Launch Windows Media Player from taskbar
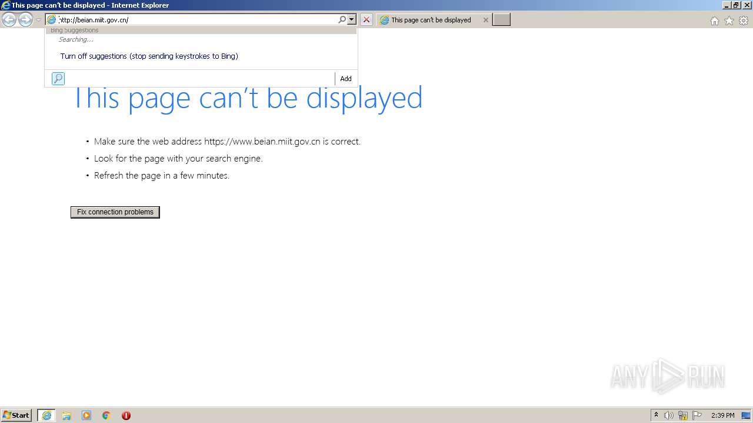This screenshot has width=753, height=423. (x=86, y=415)
